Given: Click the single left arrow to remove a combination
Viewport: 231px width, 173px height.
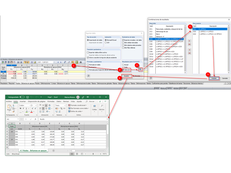Looking at the screenshot, I should pyautogui.click(x=189, y=50).
